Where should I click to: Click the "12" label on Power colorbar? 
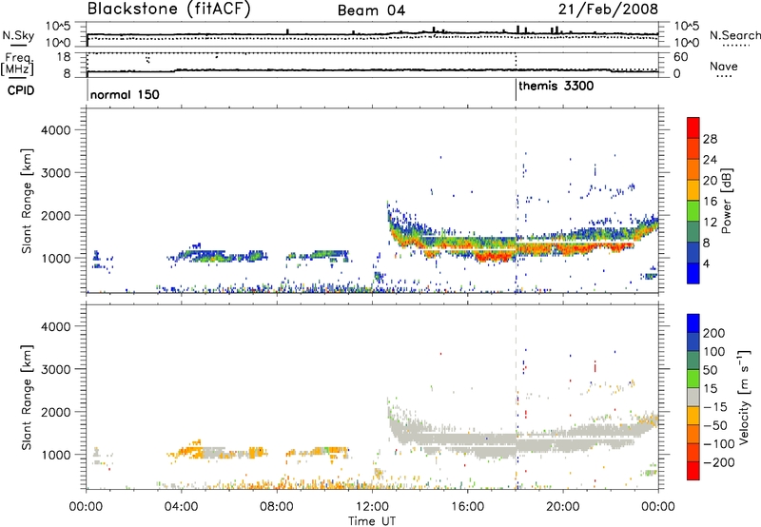tap(710, 223)
